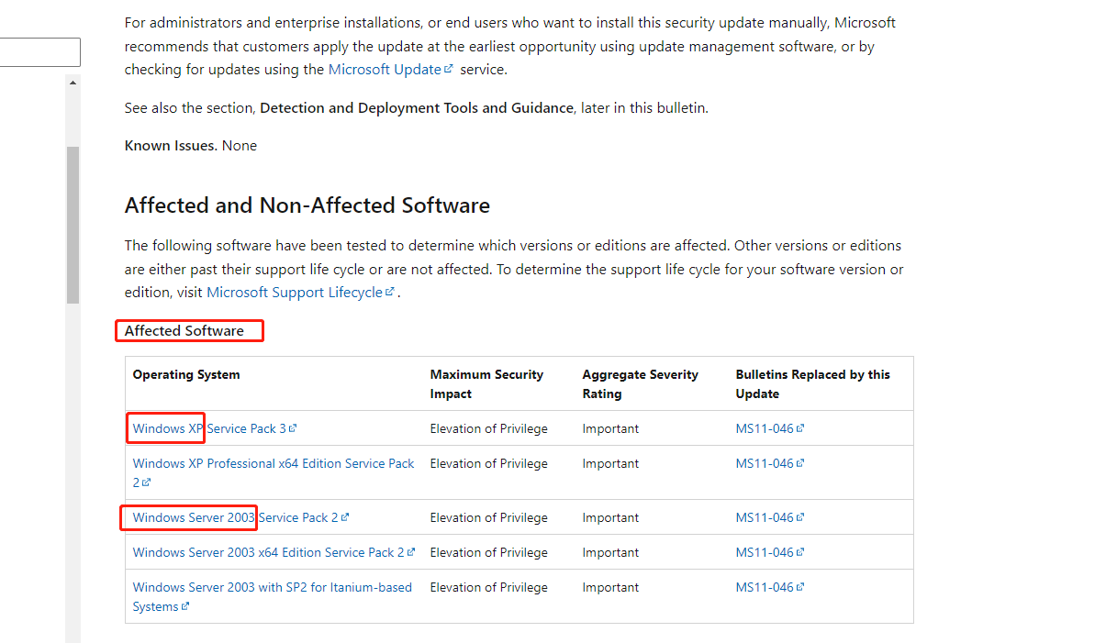Open Windows Server 2003 Service Pack 2 link

pyautogui.click(x=240, y=517)
